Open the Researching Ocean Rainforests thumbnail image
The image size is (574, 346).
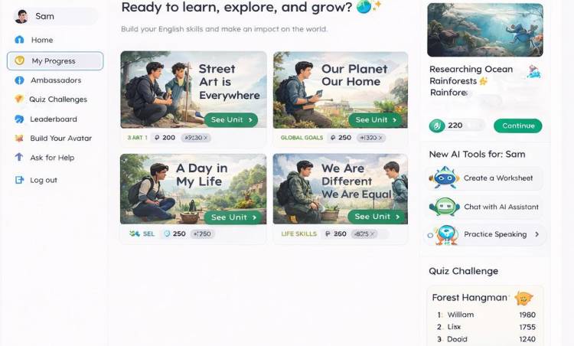point(485,30)
